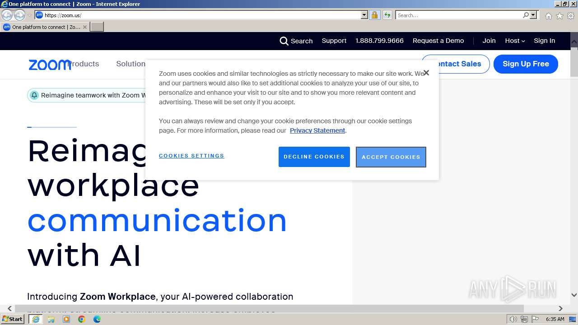
Task: Click the bell icon in announcement banner
Action: click(x=34, y=95)
